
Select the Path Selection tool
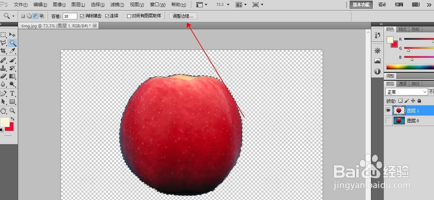tap(3, 101)
